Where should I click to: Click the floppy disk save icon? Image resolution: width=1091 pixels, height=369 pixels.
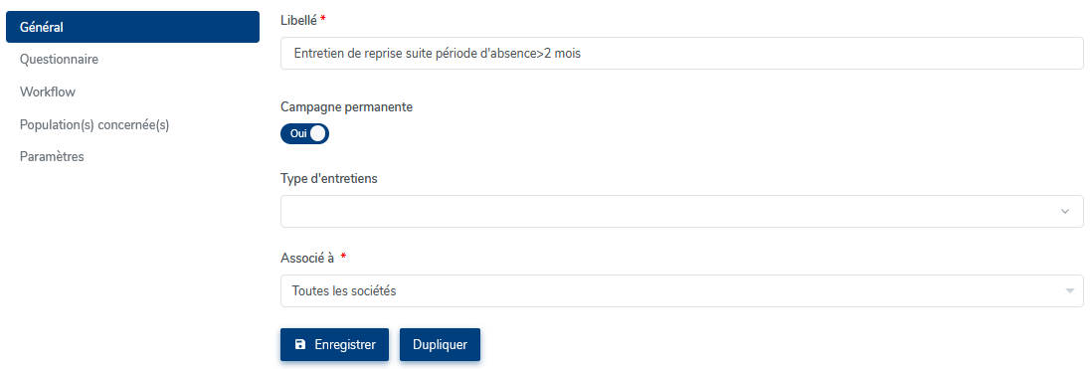click(300, 344)
